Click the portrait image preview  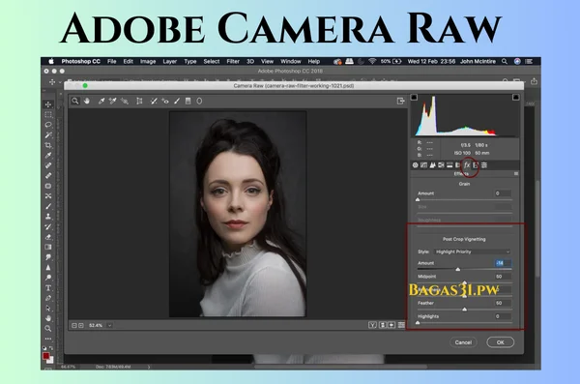238,214
